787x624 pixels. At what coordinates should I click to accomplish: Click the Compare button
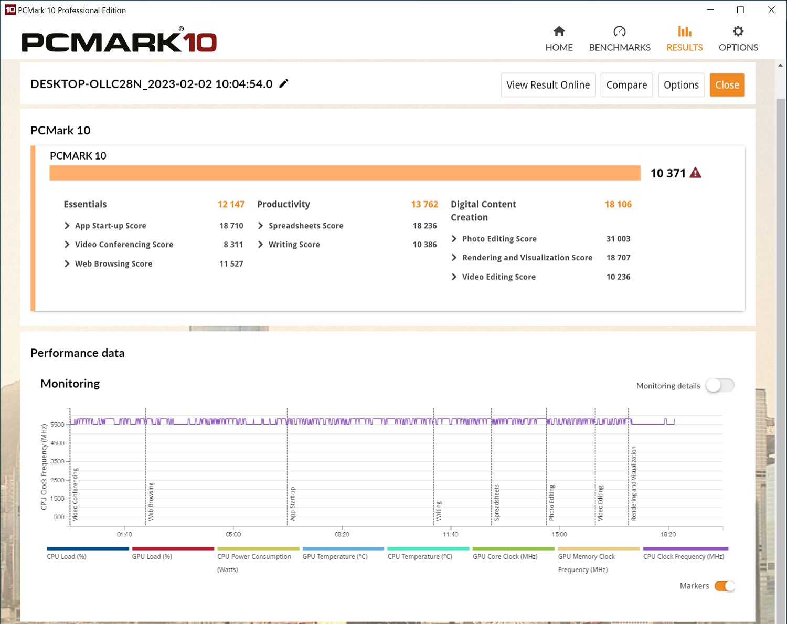[x=626, y=85]
